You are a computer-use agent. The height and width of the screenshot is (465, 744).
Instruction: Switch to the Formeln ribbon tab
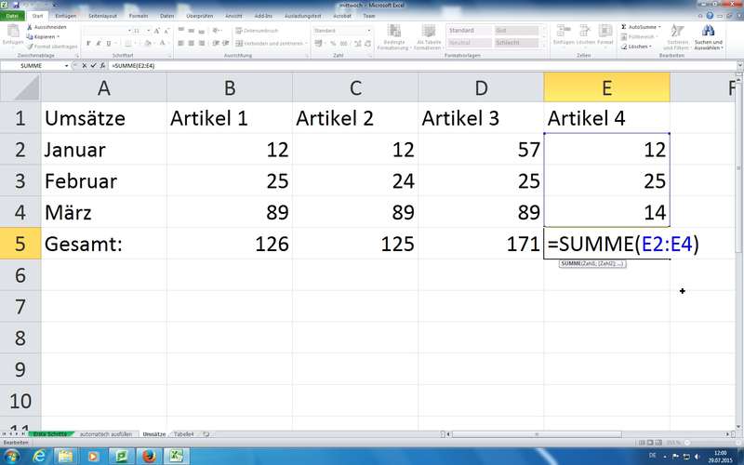(x=138, y=16)
